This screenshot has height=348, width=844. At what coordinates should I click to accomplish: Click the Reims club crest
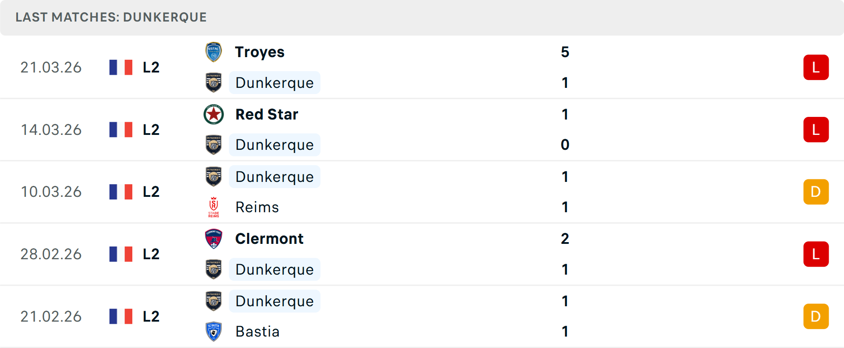214,207
